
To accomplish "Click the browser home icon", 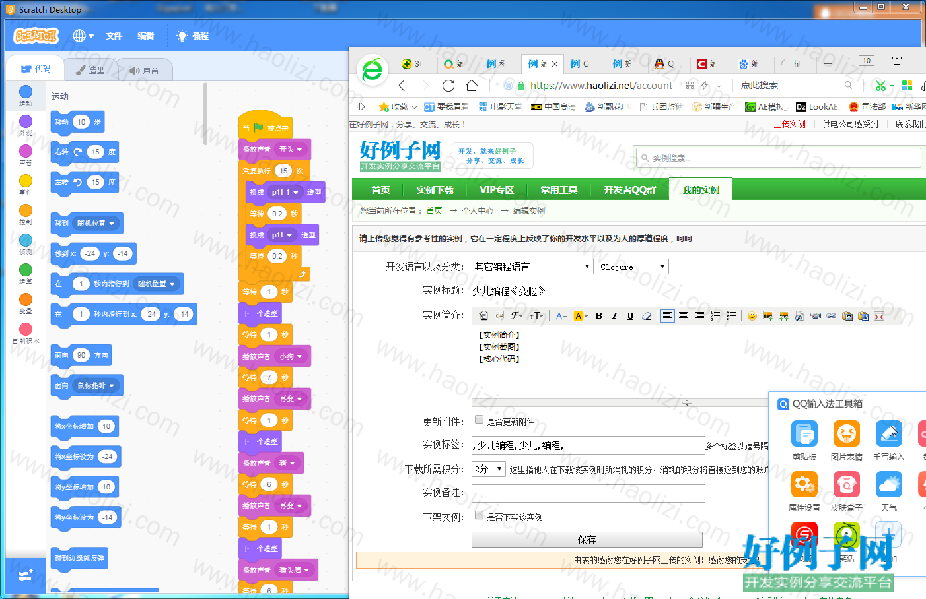I will point(472,85).
